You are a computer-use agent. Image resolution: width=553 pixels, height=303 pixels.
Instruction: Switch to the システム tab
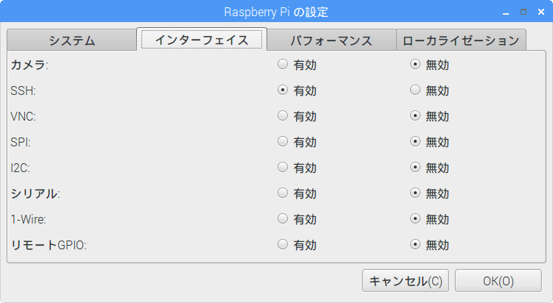[x=71, y=40]
